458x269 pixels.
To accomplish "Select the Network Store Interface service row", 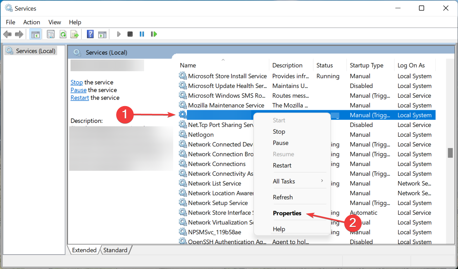I will coord(307,213).
